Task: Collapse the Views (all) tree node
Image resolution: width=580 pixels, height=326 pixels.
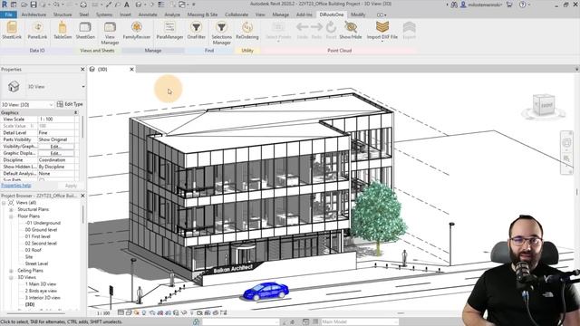Action: point(4,203)
